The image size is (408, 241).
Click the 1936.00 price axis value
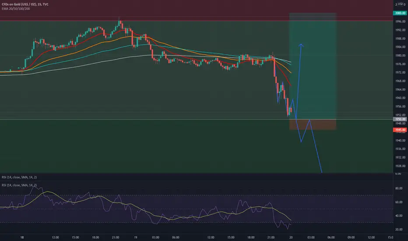coord(401,149)
